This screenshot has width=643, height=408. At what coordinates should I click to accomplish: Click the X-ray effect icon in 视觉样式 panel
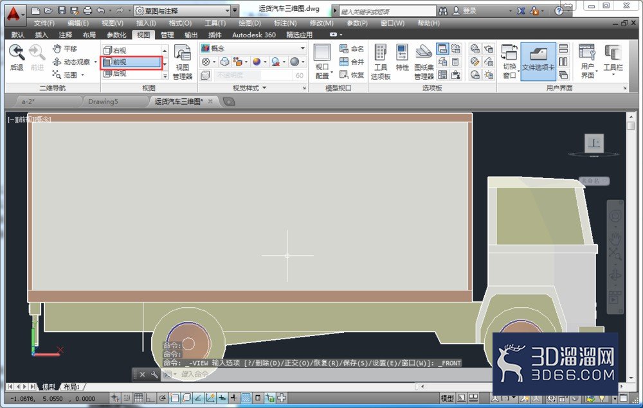pos(206,75)
